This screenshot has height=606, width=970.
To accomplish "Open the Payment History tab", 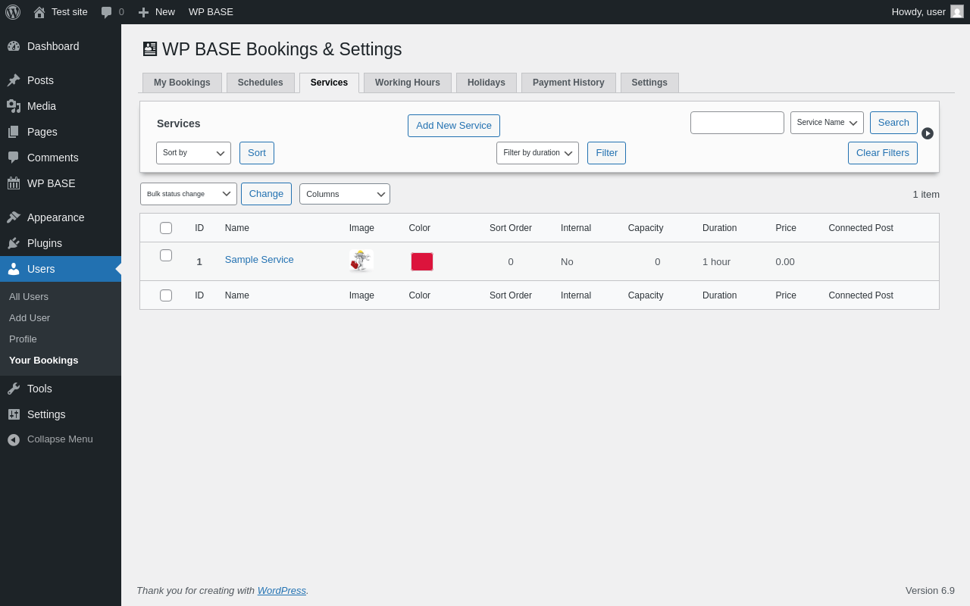I will click(x=568, y=83).
